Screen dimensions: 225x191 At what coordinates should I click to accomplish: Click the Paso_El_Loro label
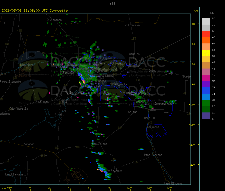pos(173,183)
